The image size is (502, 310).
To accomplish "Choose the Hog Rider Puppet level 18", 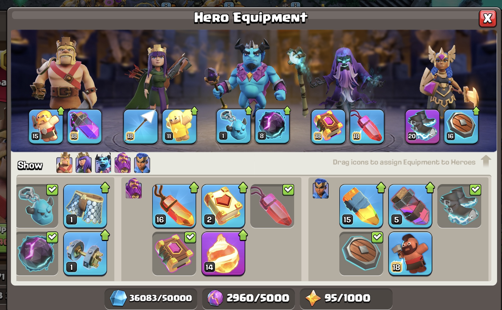I will (410, 254).
